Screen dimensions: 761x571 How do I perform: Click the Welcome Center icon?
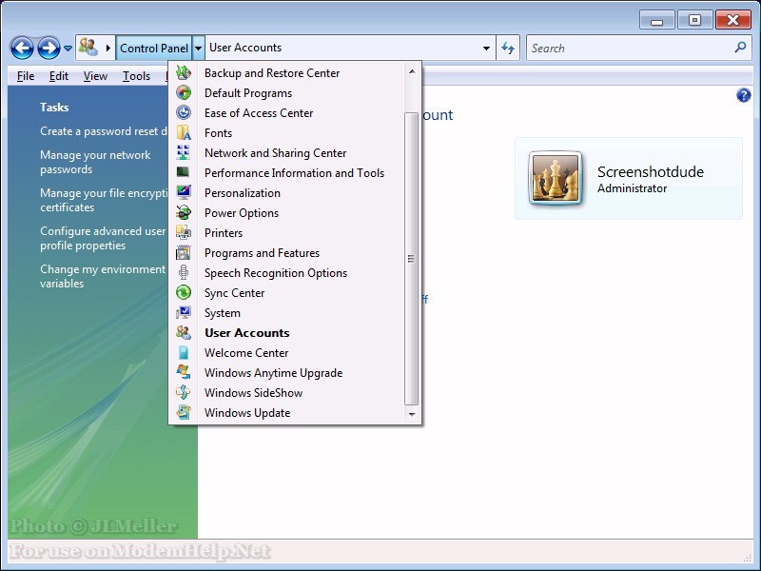coord(184,352)
